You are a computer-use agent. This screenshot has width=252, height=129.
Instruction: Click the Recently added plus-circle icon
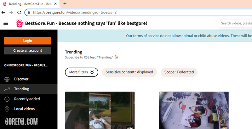pos(7,99)
